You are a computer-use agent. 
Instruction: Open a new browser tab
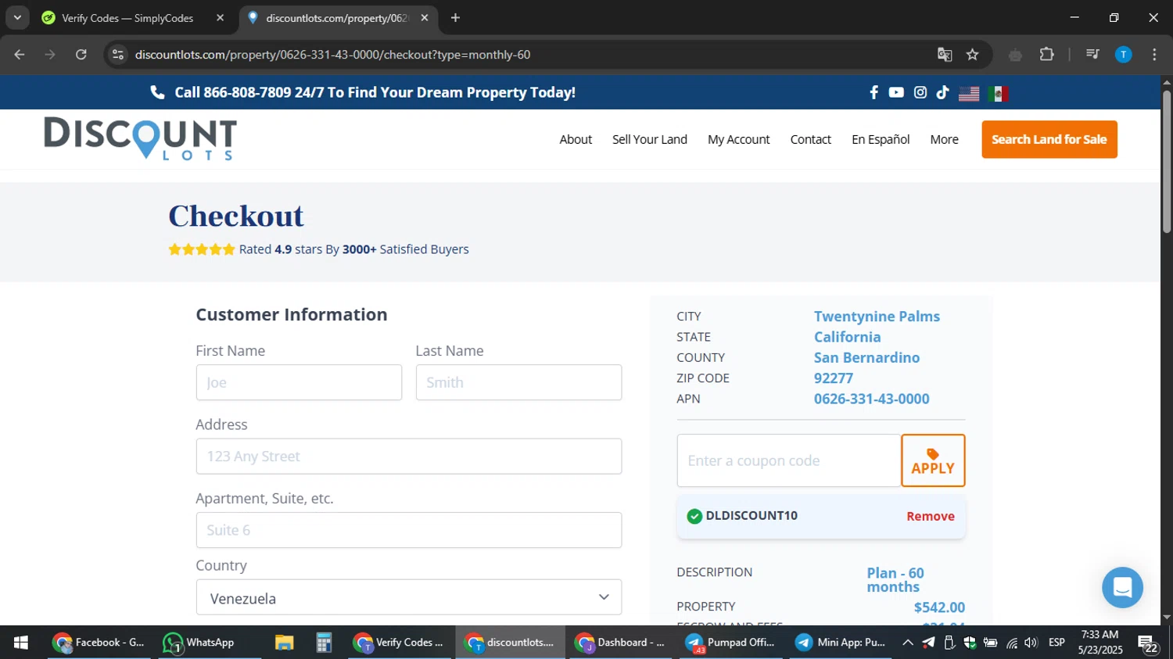tap(455, 18)
